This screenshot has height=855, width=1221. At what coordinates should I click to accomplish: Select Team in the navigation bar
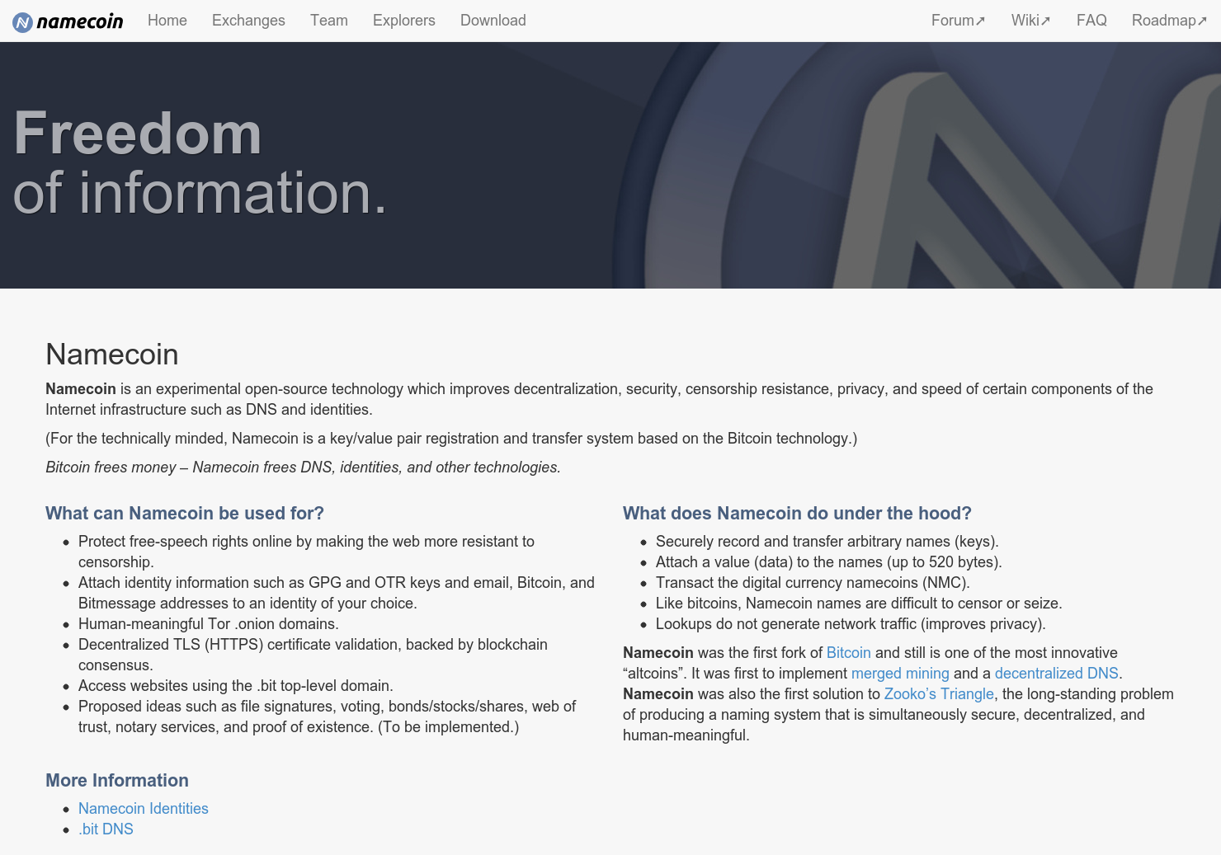click(328, 21)
